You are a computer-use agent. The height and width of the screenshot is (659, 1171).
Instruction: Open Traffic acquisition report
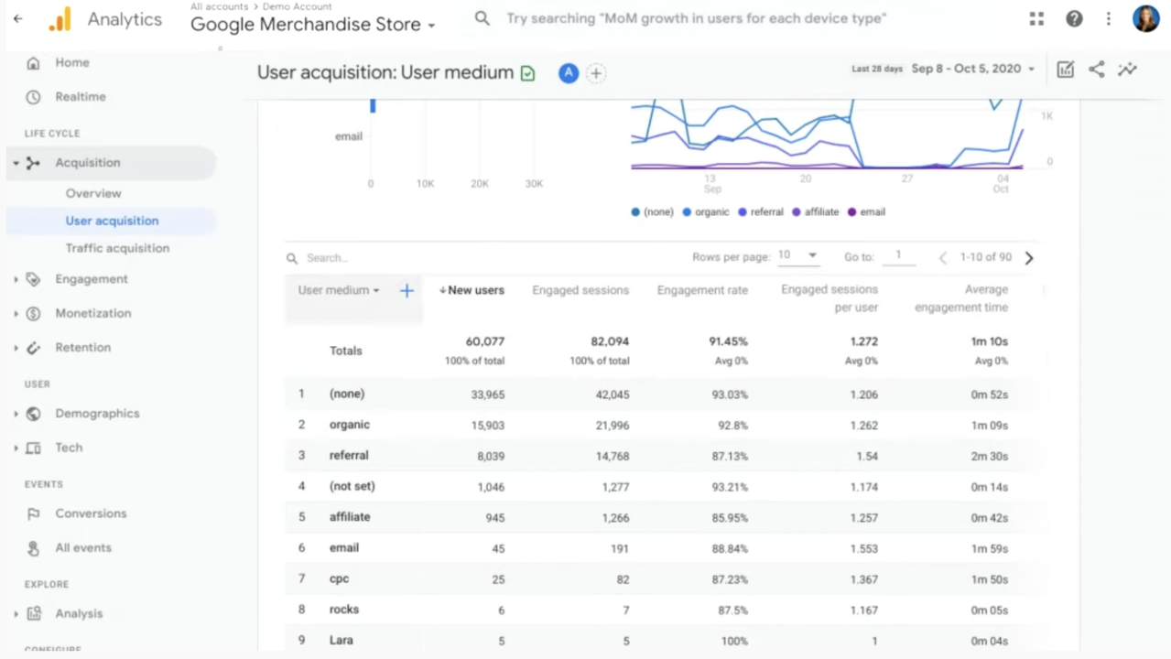pos(117,248)
